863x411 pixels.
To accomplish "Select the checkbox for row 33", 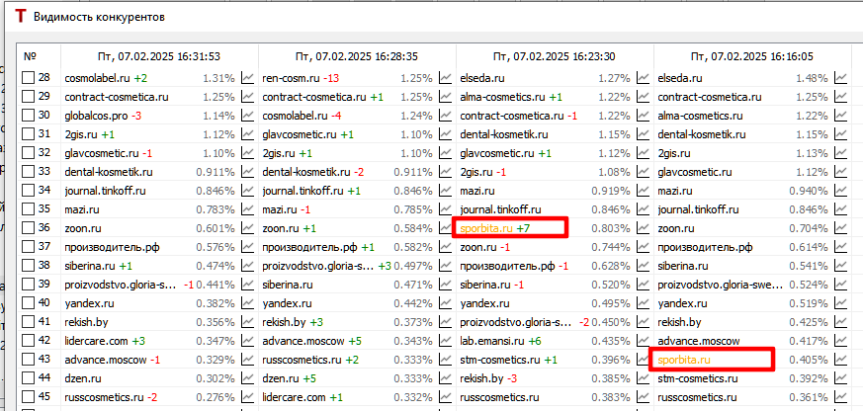I will coord(28,172).
